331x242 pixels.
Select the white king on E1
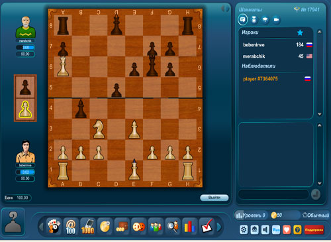pos(134,170)
